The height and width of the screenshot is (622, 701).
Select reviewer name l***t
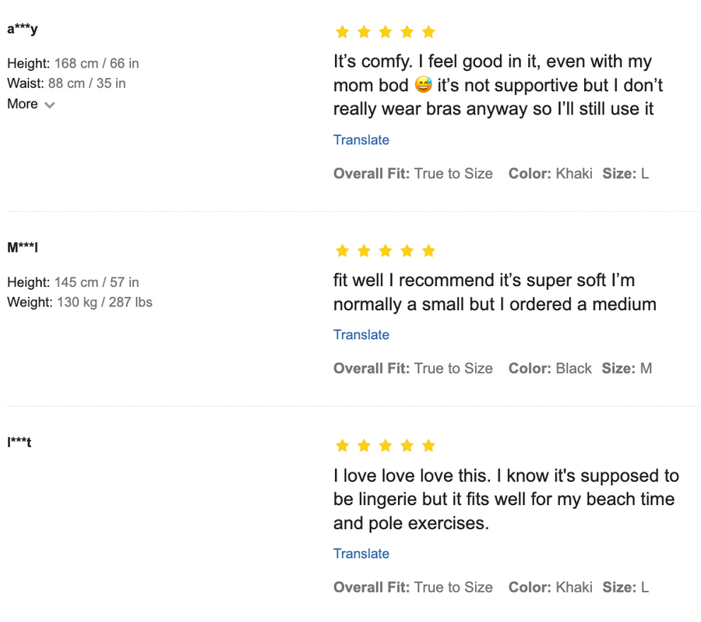click(x=19, y=443)
